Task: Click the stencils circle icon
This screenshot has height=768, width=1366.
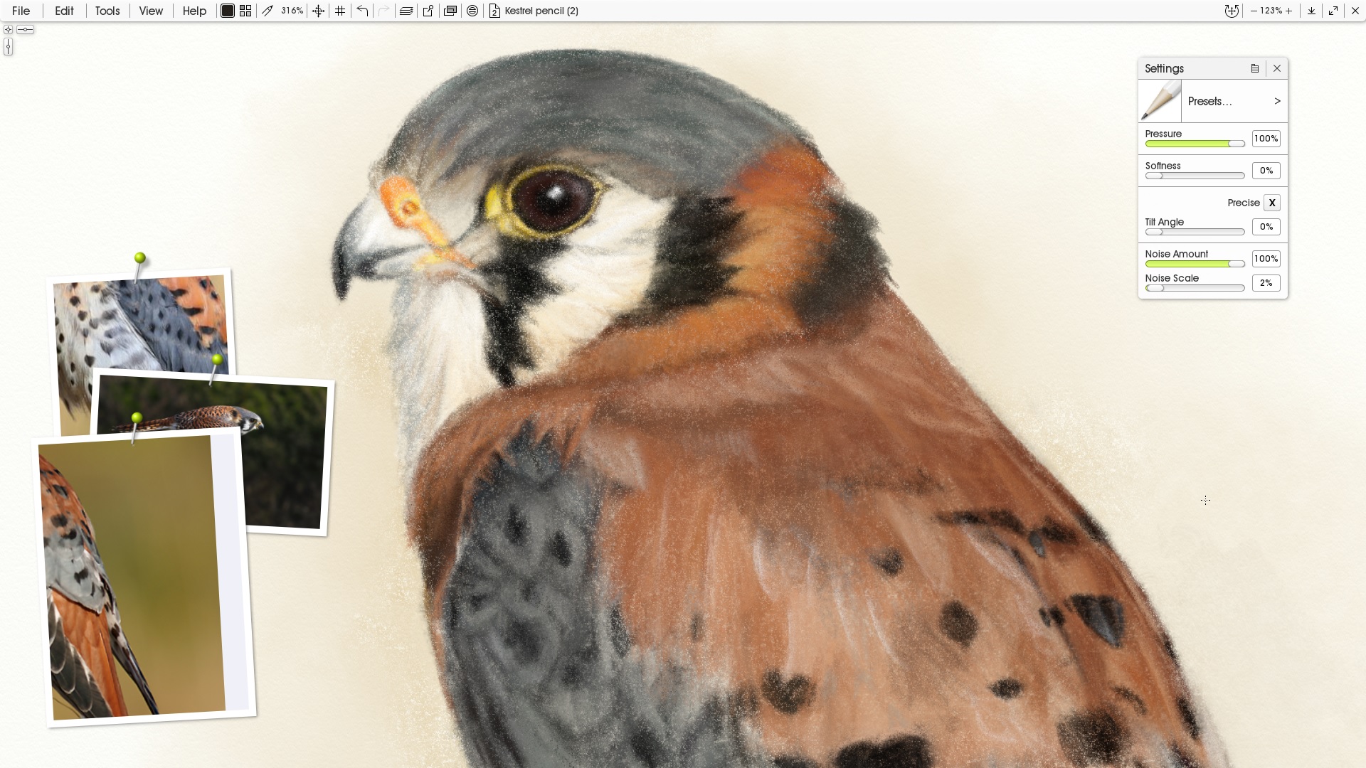Action: (472, 11)
